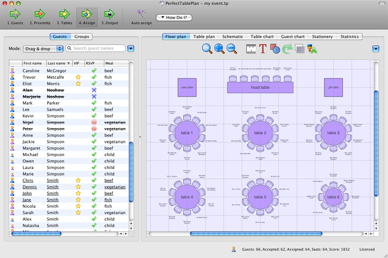The width and height of the screenshot is (388, 258).
Task: Click the green rotate arrow icon
Action: coord(287,49)
